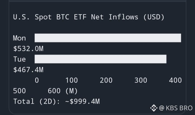Click the (USD) unit in the title
The width and height of the screenshot is (195, 115).
click(154, 17)
